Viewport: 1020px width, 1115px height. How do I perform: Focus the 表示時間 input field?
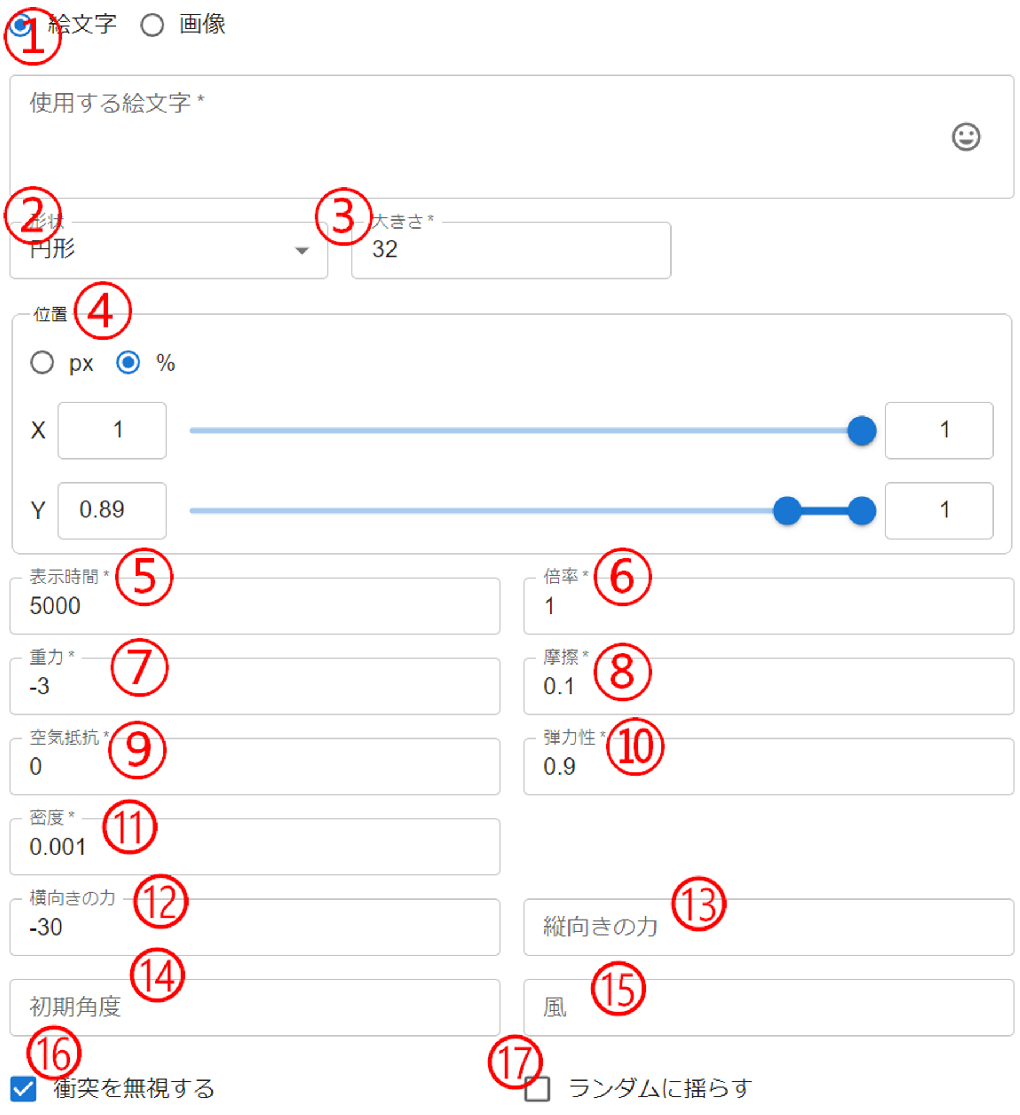tap(254, 606)
